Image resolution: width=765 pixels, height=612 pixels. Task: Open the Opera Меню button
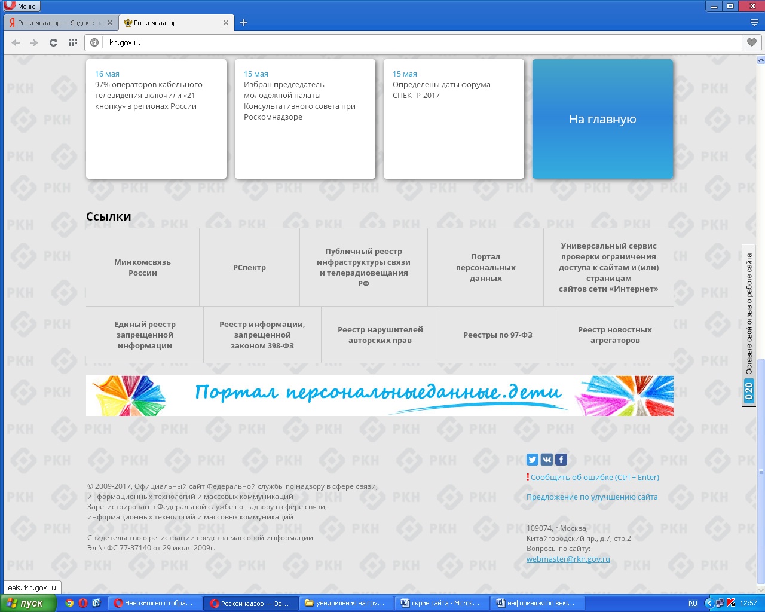(22, 6)
